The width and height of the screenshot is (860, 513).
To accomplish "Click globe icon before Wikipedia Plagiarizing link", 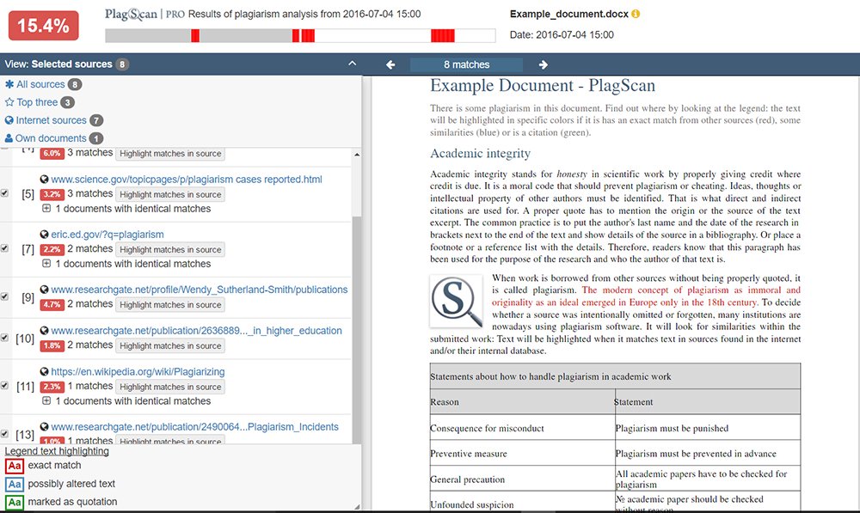I will pyautogui.click(x=45, y=371).
